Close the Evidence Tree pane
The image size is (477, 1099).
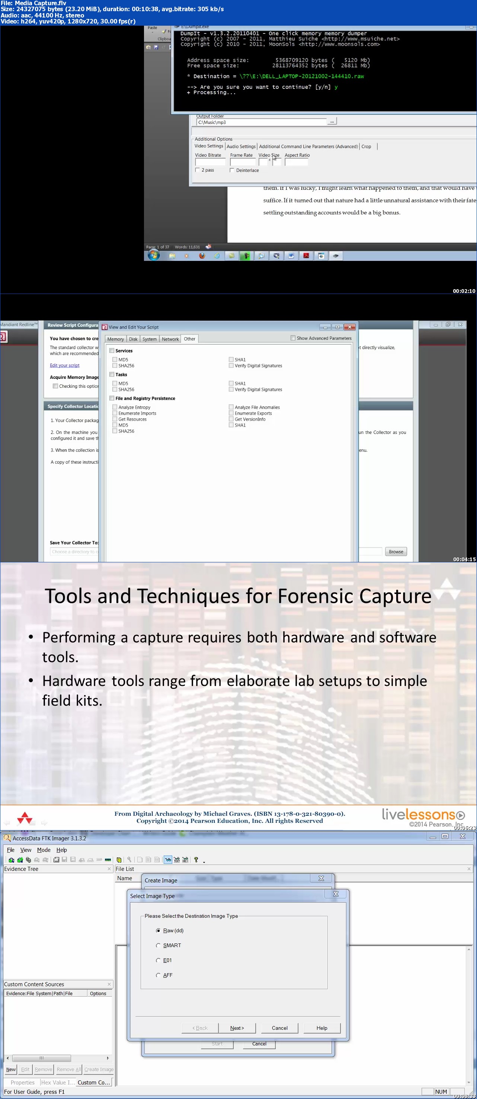109,869
